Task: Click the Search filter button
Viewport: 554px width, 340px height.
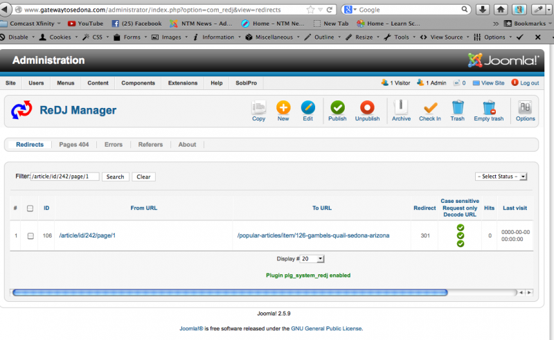Action: (x=115, y=177)
